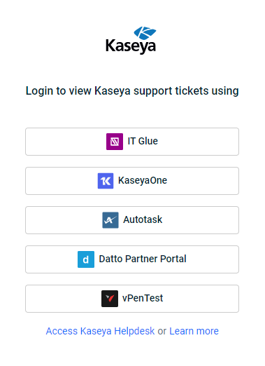265x366 pixels.
Task: Click the KaseyaOne K logo icon
Action: click(106, 181)
